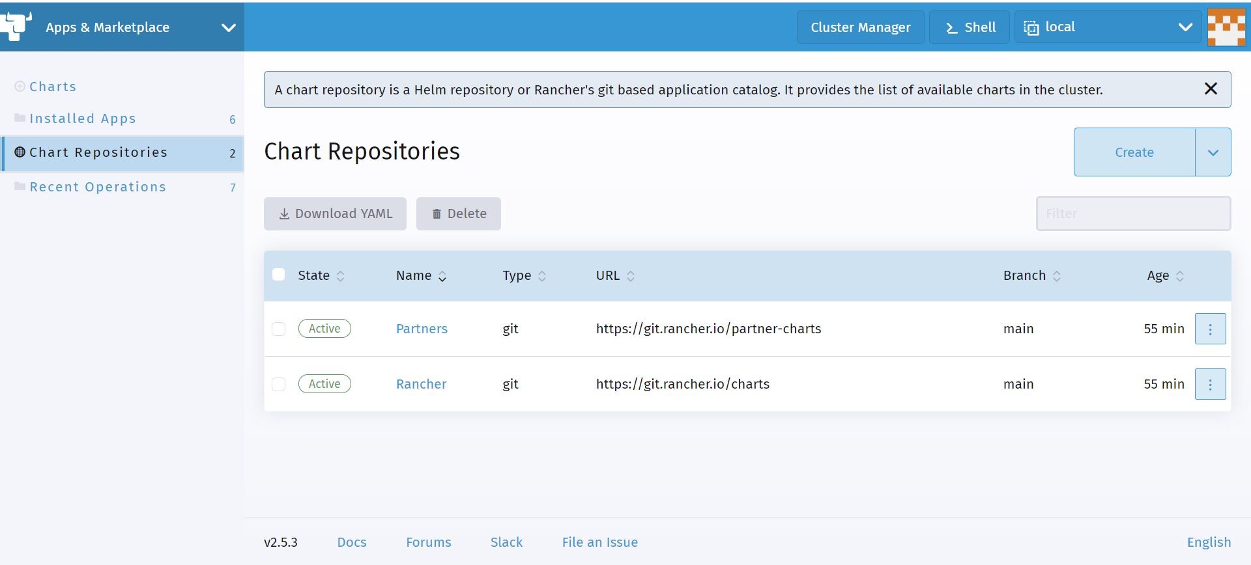The height and width of the screenshot is (565, 1251).
Task: Click the Delete button
Action: click(x=459, y=214)
